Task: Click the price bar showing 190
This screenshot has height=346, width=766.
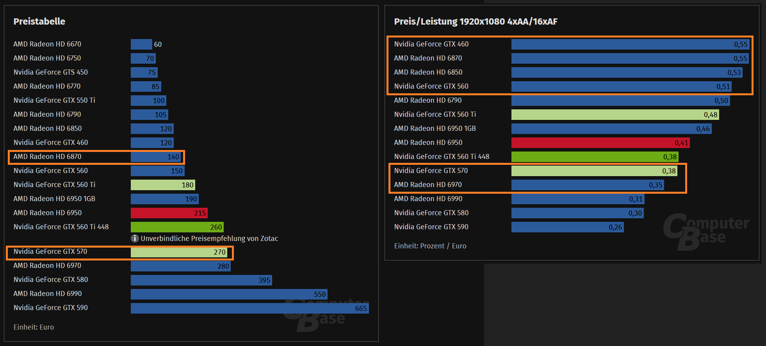Action: pyautogui.click(x=165, y=199)
